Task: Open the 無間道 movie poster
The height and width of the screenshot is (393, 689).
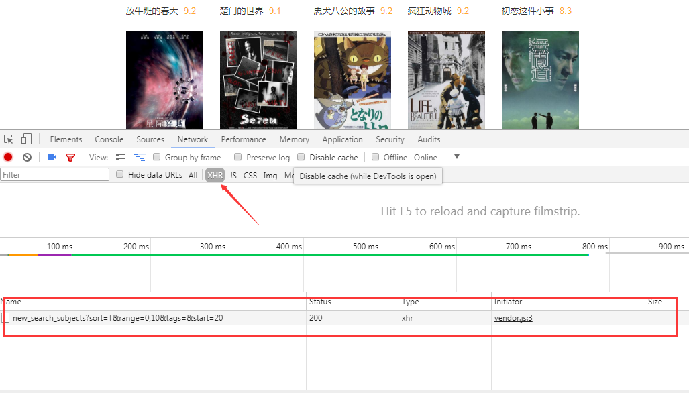Action: 541,80
